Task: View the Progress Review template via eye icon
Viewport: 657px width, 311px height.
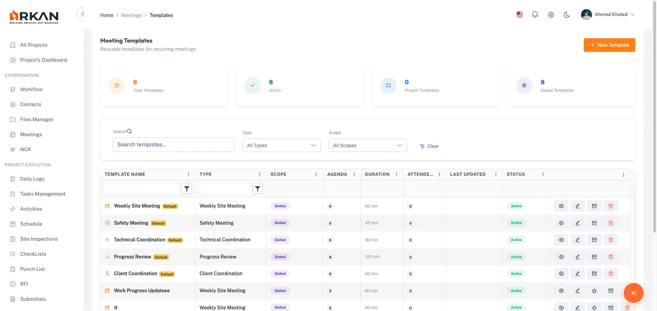Action: click(x=561, y=257)
